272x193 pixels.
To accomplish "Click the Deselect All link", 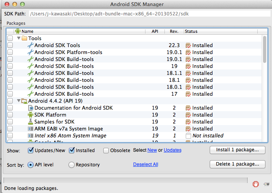I will coord(145,164).
